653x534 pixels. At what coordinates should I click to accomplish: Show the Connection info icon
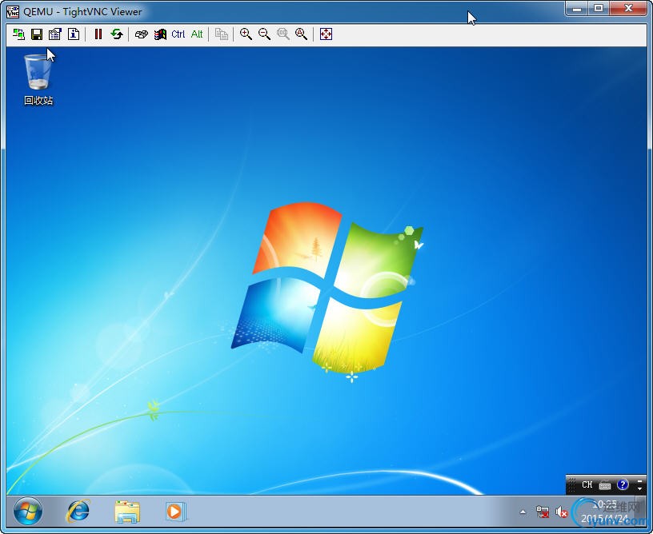pos(74,34)
